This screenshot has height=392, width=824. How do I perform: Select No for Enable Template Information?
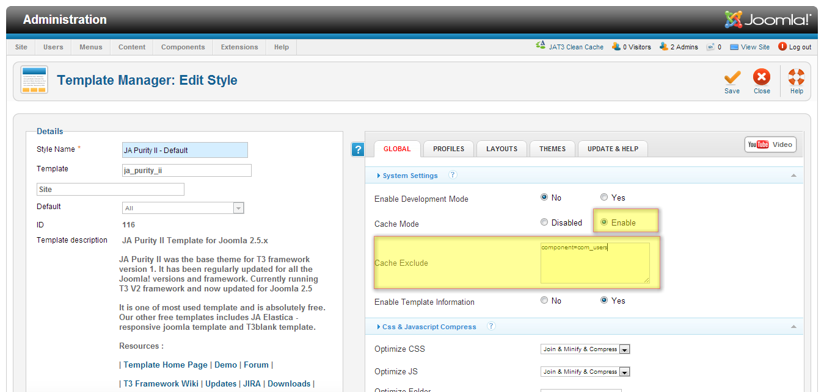[544, 301]
